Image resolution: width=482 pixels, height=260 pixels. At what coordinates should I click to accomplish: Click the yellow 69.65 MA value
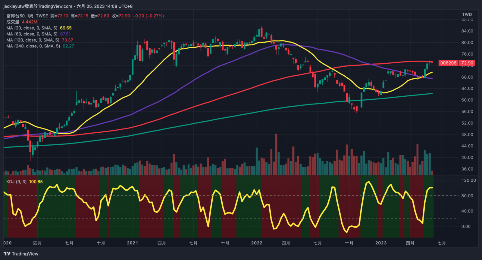tap(66, 28)
